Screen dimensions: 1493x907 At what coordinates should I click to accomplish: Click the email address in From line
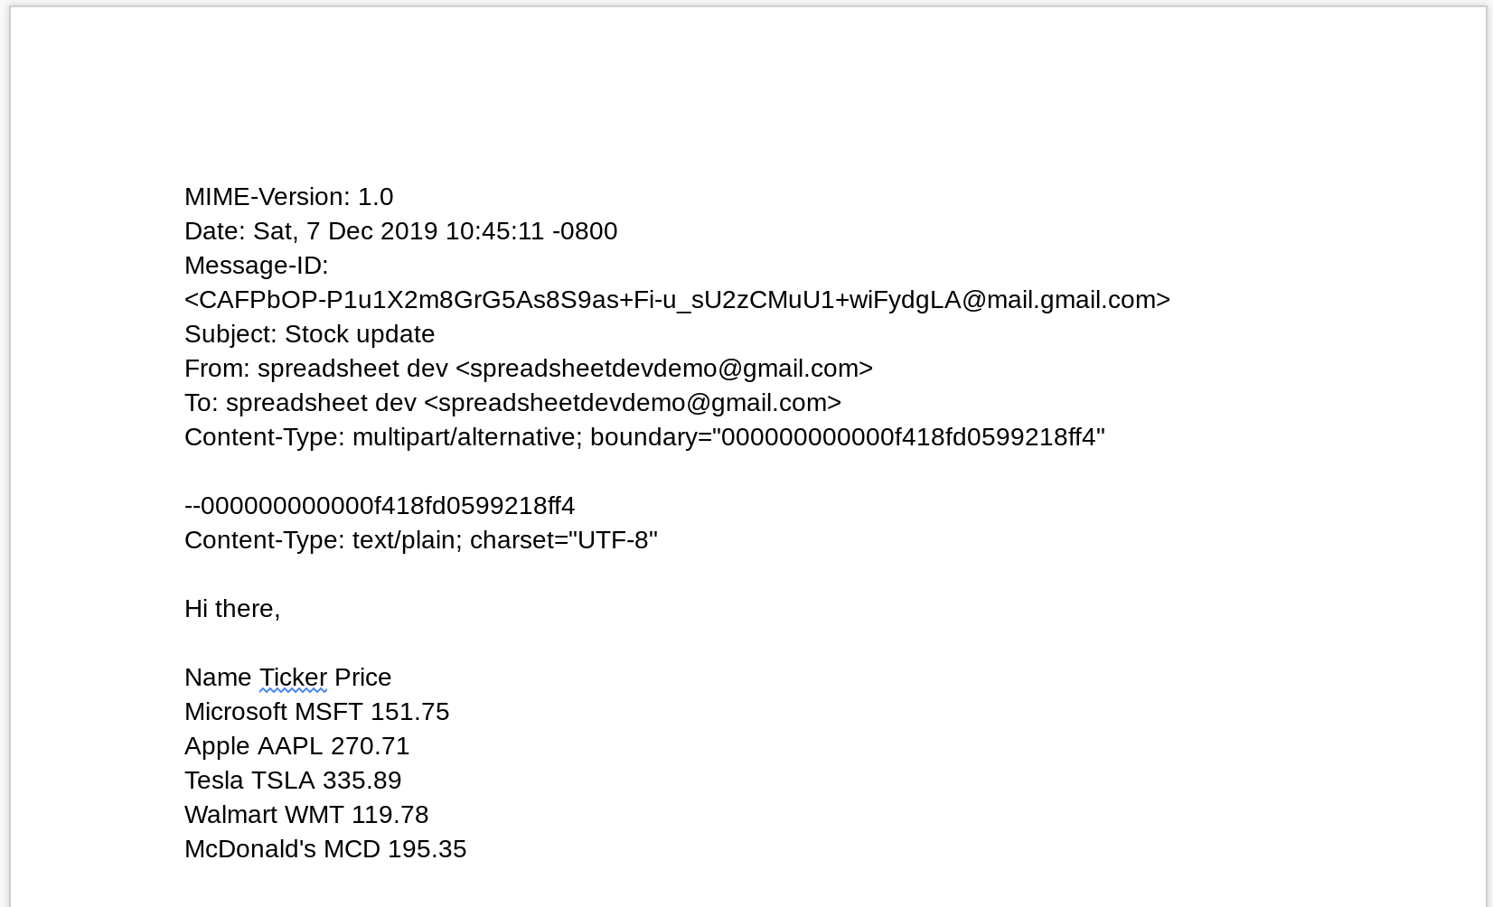pos(664,369)
